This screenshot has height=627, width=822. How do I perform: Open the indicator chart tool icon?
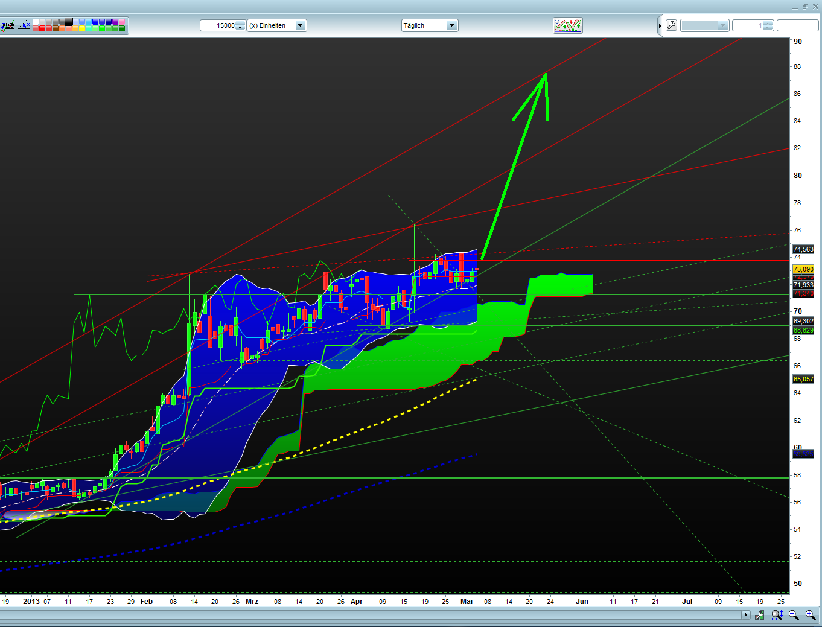(x=8, y=25)
